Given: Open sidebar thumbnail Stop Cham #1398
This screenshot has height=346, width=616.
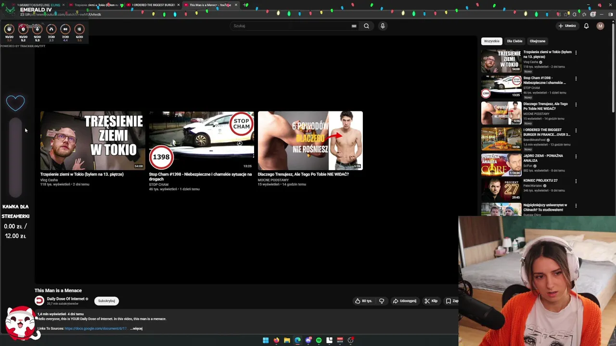Looking at the screenshot, I should pos(501,86).
